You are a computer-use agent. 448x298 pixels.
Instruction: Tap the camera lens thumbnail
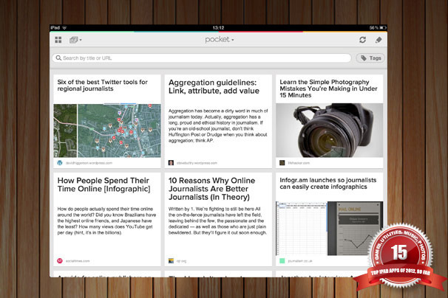pyautogui.click(x=330, y=131)
